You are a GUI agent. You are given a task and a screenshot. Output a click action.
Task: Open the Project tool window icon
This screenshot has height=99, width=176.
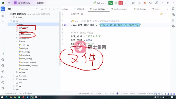click(x=3, y=9)
